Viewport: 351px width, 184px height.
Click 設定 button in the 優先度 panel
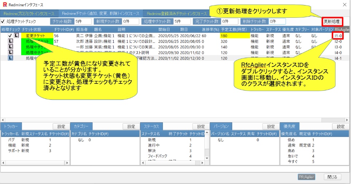click(x=341, y=127)
